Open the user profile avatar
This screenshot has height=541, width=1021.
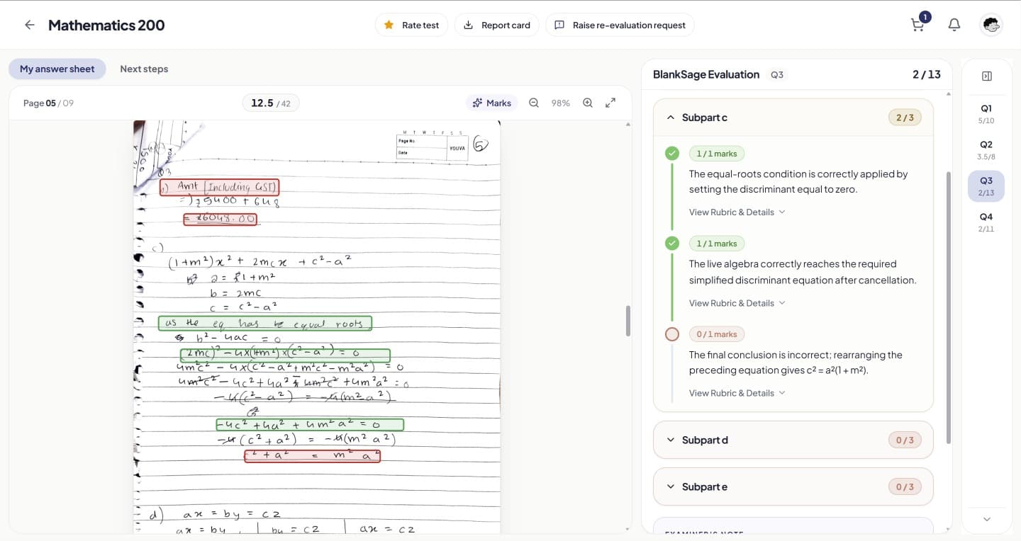(x=991, y=25)
